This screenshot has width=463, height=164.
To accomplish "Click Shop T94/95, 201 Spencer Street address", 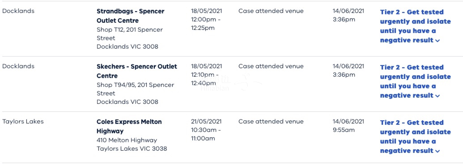I will pyautogui.click(x=135, y=89).
